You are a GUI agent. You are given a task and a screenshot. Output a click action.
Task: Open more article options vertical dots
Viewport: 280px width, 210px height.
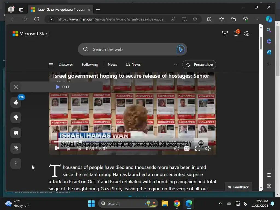click(x=16, y=164)
